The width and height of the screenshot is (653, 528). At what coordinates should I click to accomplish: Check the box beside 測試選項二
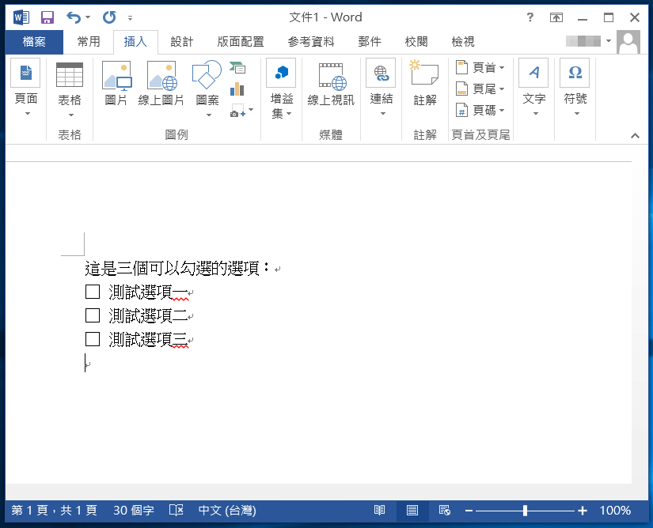pyautogui.click(x=92, y=315)
